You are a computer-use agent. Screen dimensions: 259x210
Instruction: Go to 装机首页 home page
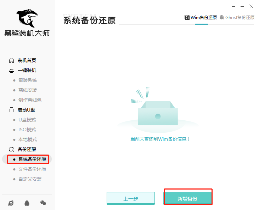pyautogui.click(x=27, y=60)
